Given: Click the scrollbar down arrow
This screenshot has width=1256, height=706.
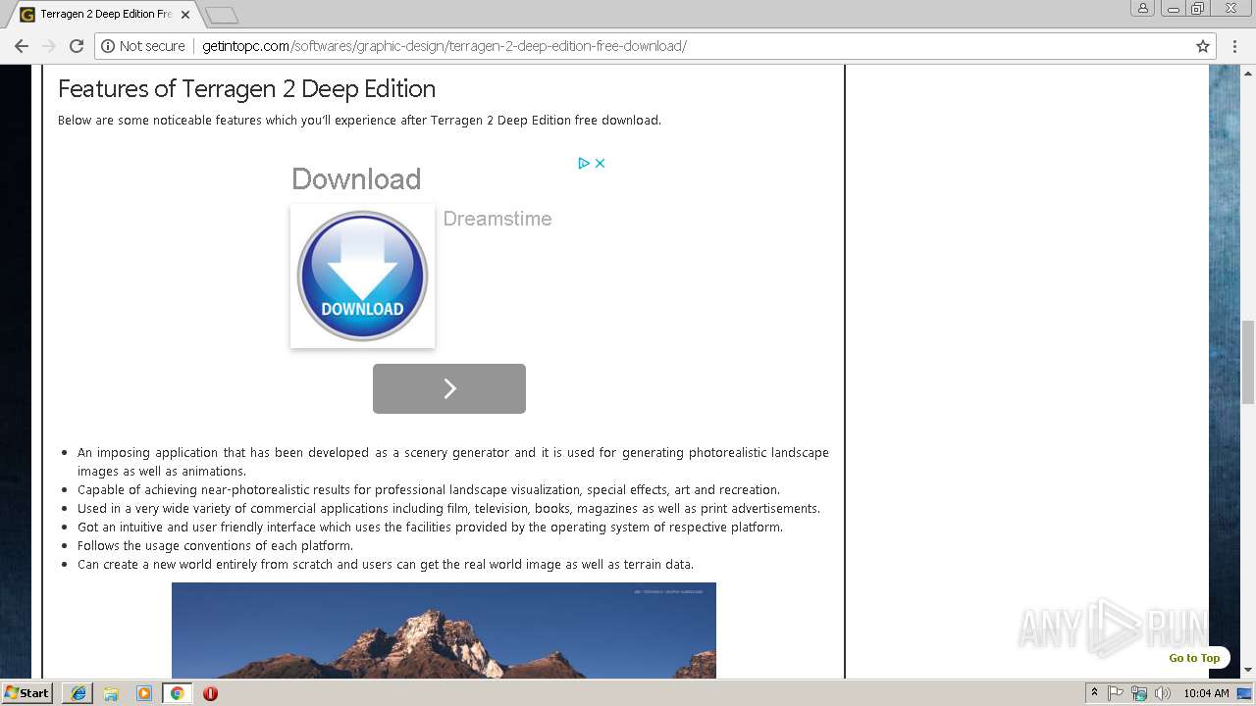Looking at the screenshot, I should pyautogui.click(x=1248, y=671).
